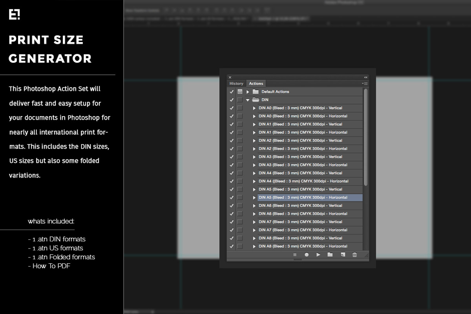This screenshot has height=314, width=471.
Task: Select the 'DIN' set name
Action: pos(265,100)
